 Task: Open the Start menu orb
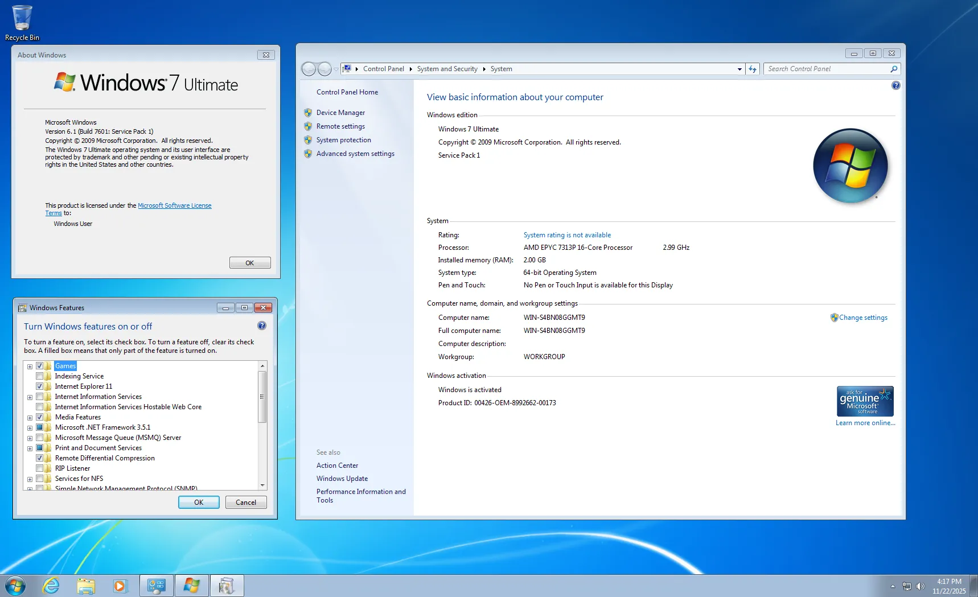click(x=15, y=586)
